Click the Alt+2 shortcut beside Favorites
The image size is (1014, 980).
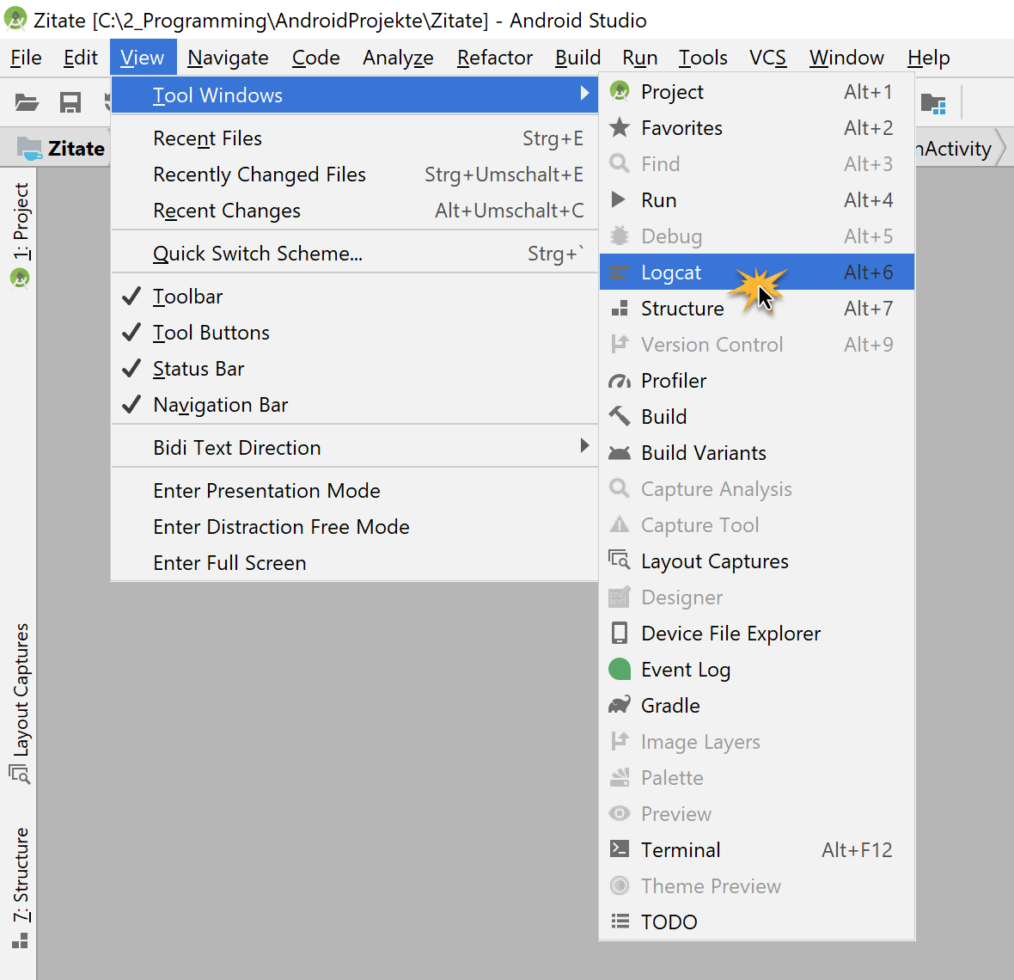click(x=868, y=128)
